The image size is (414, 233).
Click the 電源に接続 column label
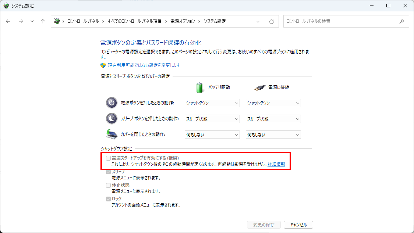pyautogui.click(x=279, y=87)
